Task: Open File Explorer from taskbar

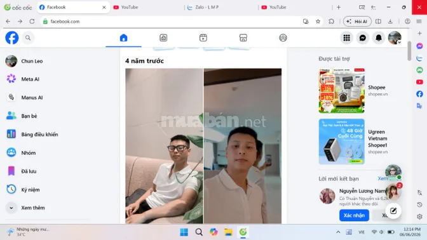Action: [228, 232]
